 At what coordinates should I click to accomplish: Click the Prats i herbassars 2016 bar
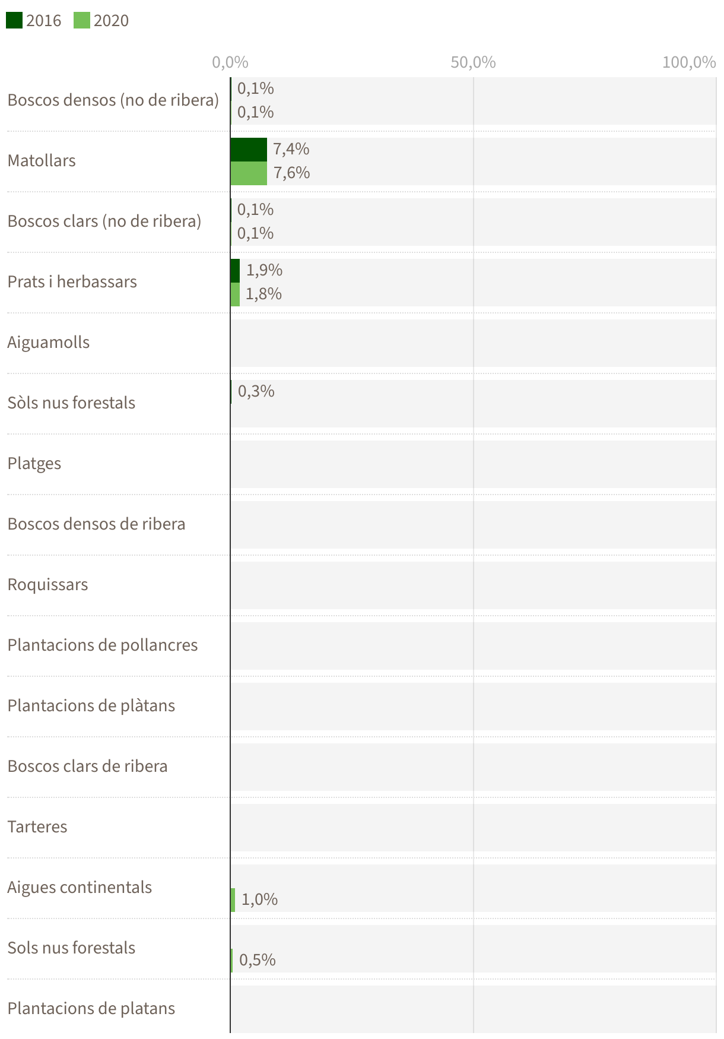pyautogui.click(x=235, y=271)
